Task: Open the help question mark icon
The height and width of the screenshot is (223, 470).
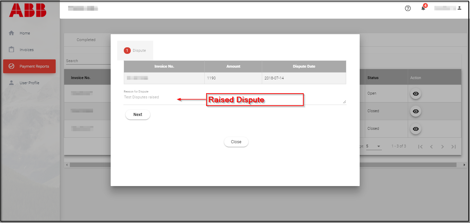Action: tap(408, 8)
